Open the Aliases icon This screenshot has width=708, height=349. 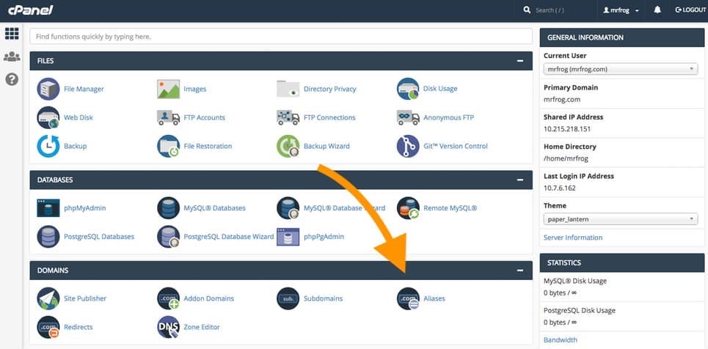tap(408, 298)
